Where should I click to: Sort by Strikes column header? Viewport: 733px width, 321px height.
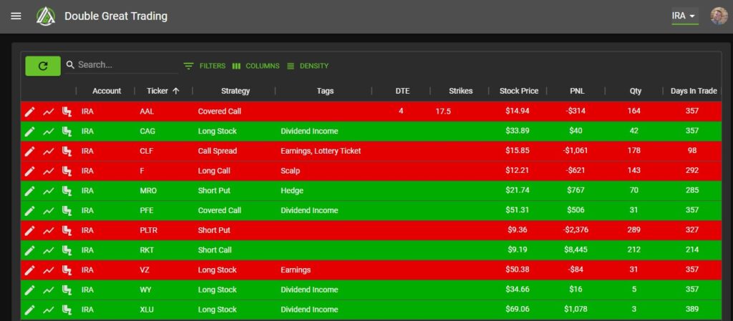[460, 91]
